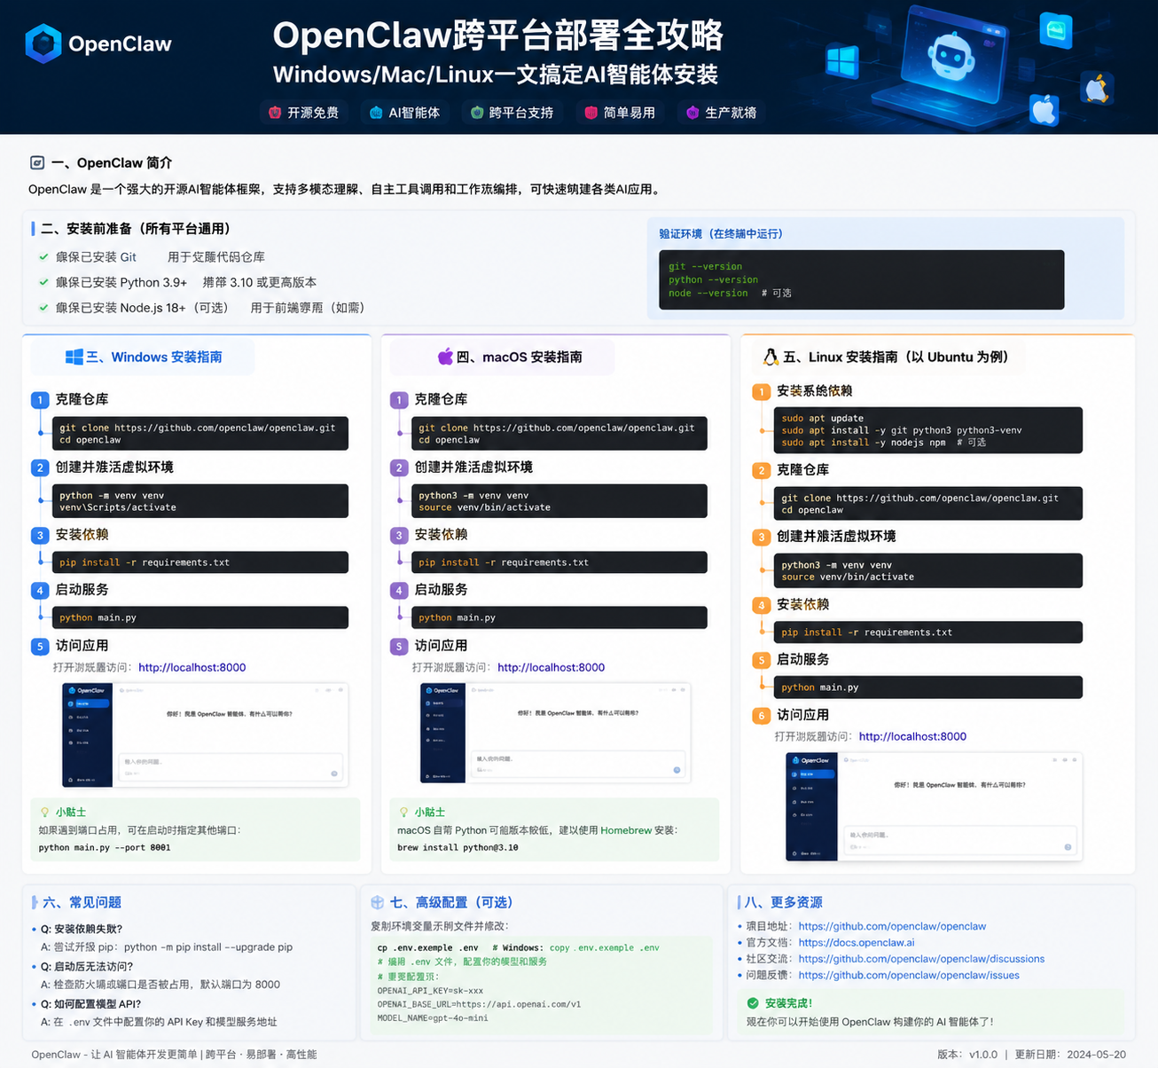This screenshot has width=1158, height=1068.
Task: Open the GitHub discussions community link
Action: (x=921, y=959)
